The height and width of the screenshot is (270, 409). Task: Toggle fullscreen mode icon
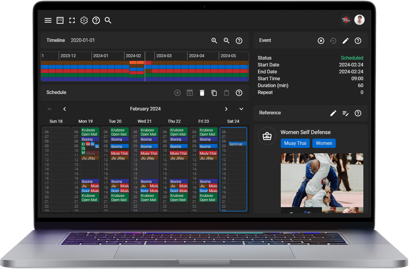[x=72, y=20]
